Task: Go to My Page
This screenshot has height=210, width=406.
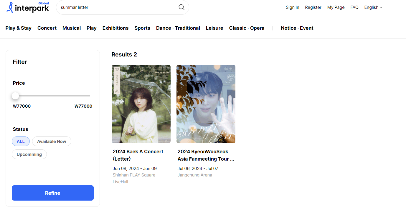Action: [336, 7]
